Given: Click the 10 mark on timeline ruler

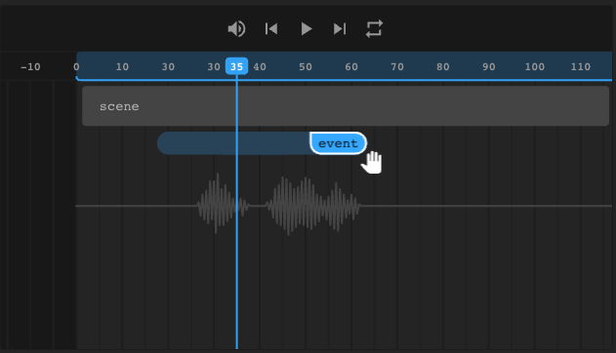Looking at the screenshot, I should coord(122,66).
